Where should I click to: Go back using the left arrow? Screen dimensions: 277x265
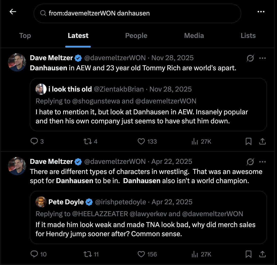13,12
